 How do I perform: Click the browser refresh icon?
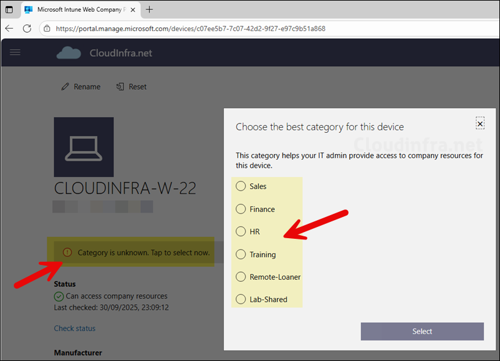pos(27,29)
